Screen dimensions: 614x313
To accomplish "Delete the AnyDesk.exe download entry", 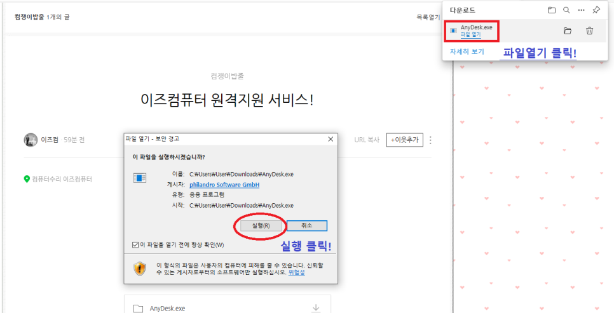I will coord(590,30).
